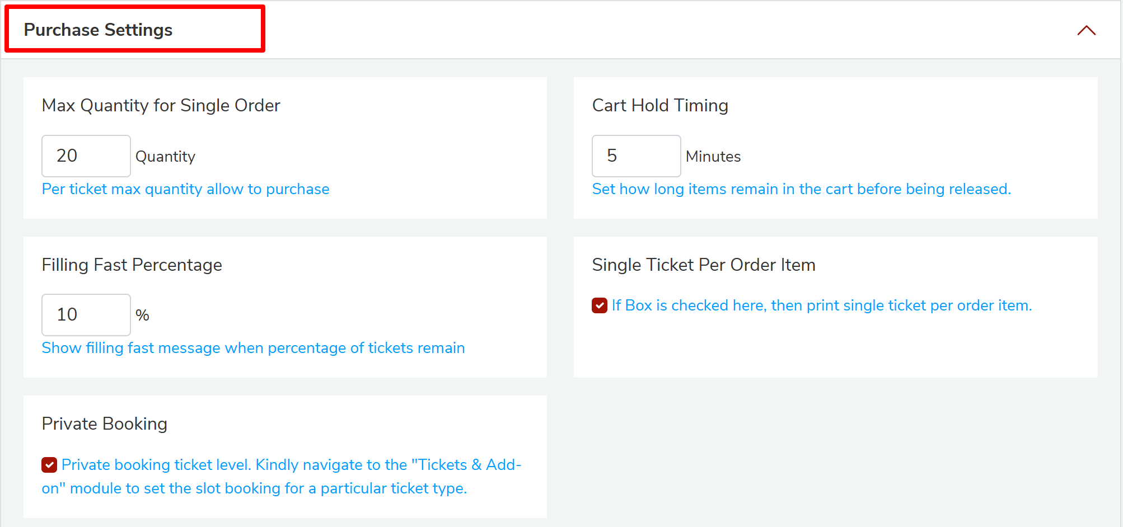
Task: Click the Private Booking heading
Action: tap(104, 424)
